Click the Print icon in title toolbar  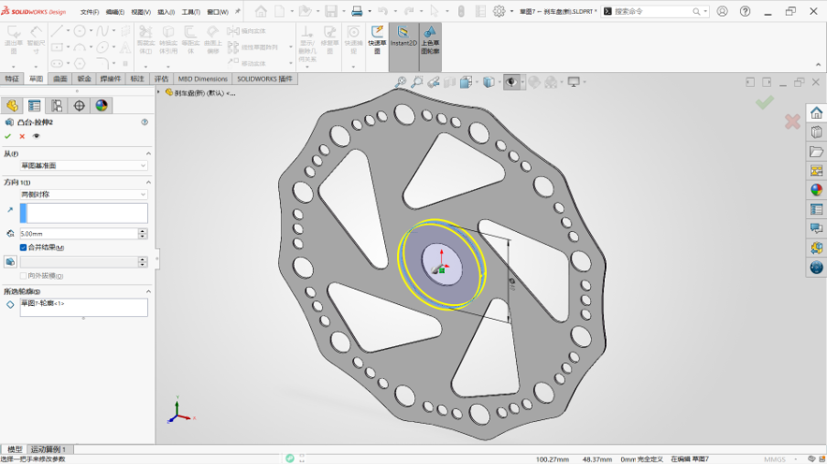(357, 11)
